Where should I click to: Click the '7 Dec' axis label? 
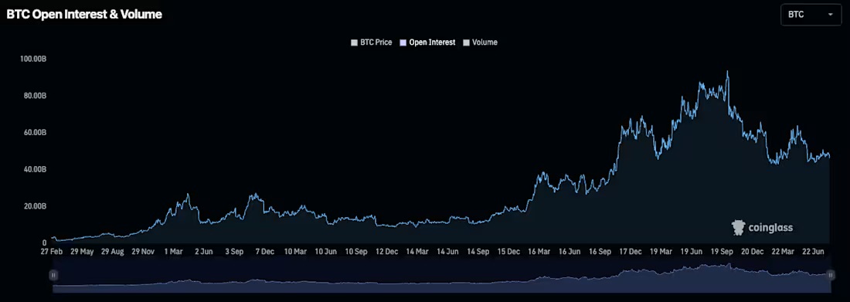264,252
